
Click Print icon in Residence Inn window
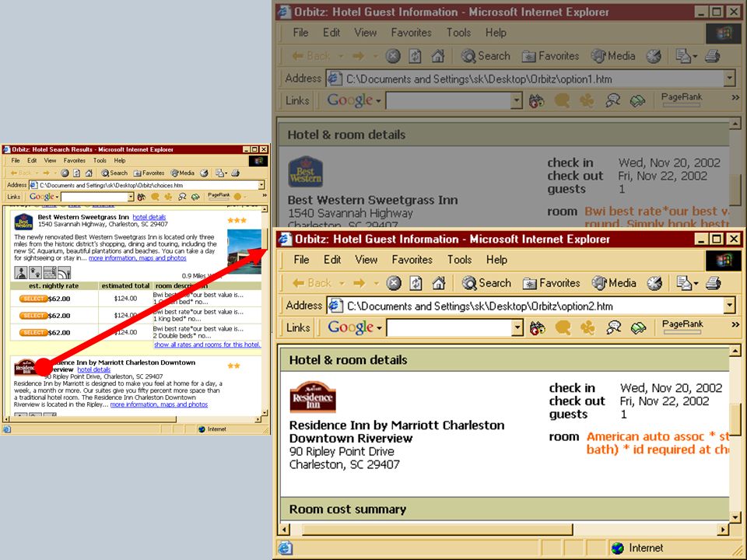click(x=713, y=283)
